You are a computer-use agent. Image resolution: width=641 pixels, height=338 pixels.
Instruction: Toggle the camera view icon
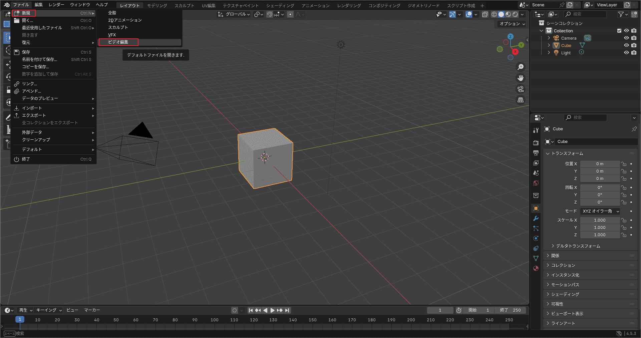(x=520, y=89)
